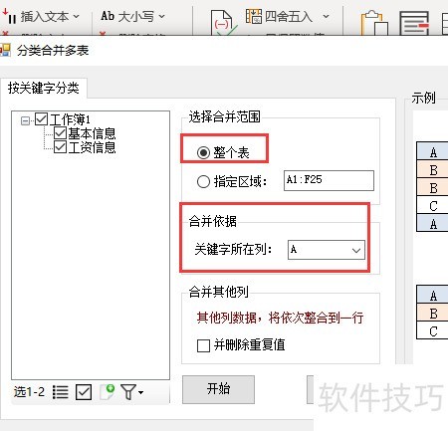Viewport: 448px width, 431px height.
Task: Click the add sheet icon with green plus
Action: [108, 392]
